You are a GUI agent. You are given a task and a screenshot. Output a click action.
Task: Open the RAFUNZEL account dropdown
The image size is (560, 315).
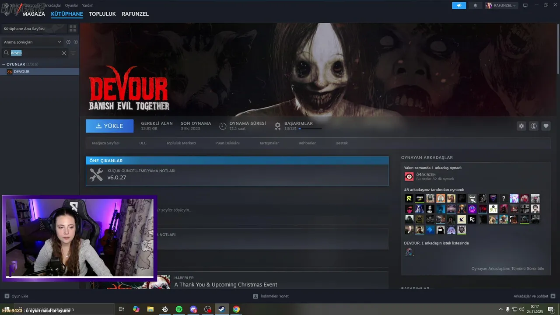click(501, 6)
